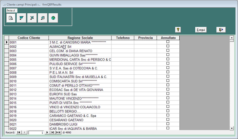Select GUVIN IMBALLAGGI Sas cell
The width and height of the screenshot is (238, 139).
(x=80, y=55)
